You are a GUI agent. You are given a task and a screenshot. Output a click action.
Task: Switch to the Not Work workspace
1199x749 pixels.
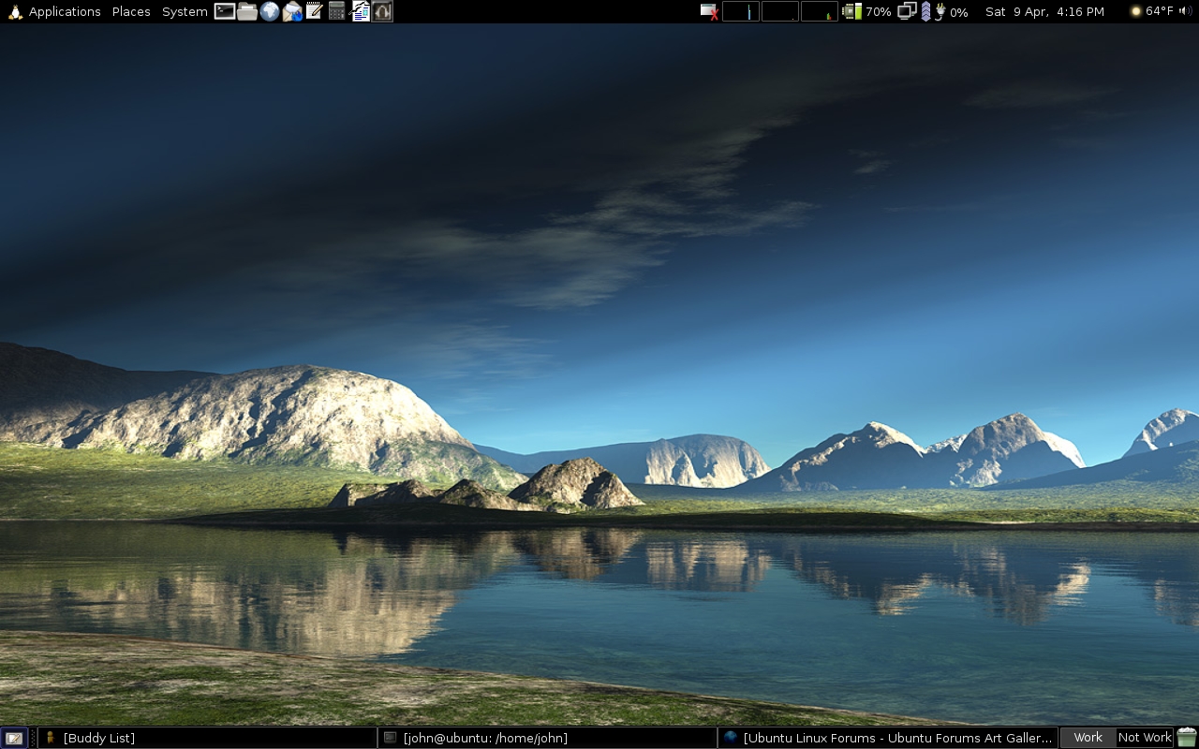pos(1145,738)
